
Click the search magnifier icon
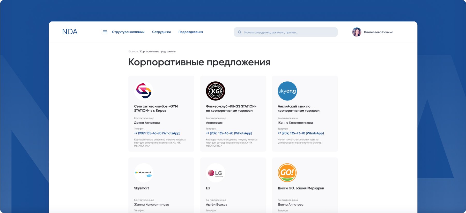click(x=240, y=32)
